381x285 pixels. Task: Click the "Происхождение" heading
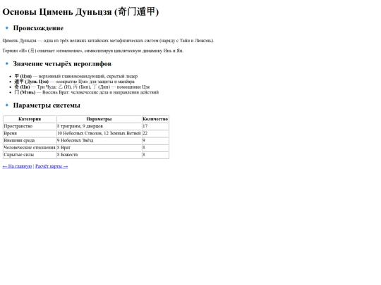coord(38,28)
